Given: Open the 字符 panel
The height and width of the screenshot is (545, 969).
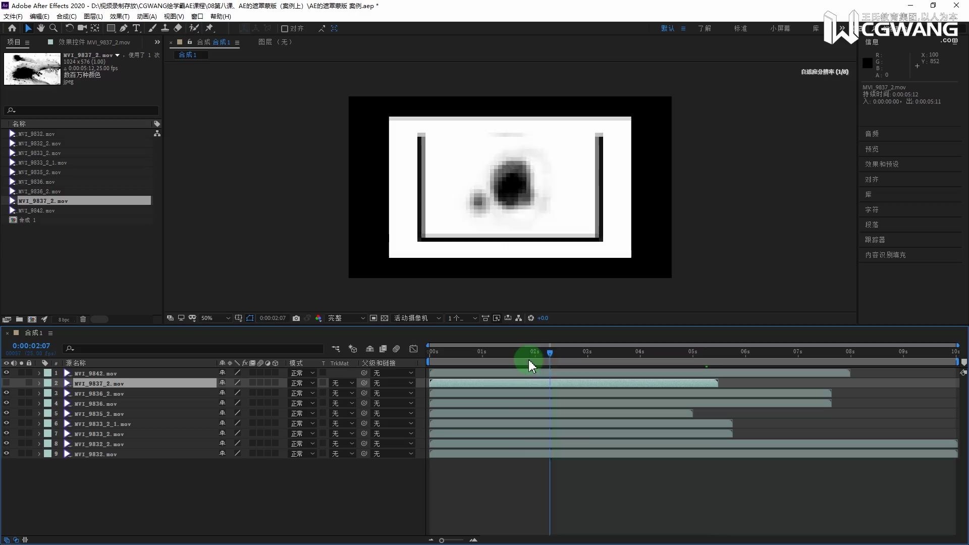Looking at the screenshot, I should [873, 209].
